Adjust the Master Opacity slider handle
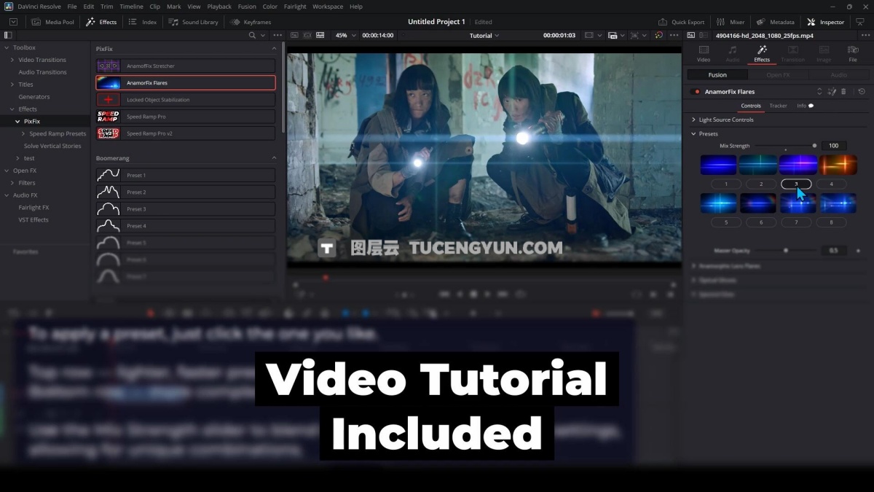 point(785,250)
